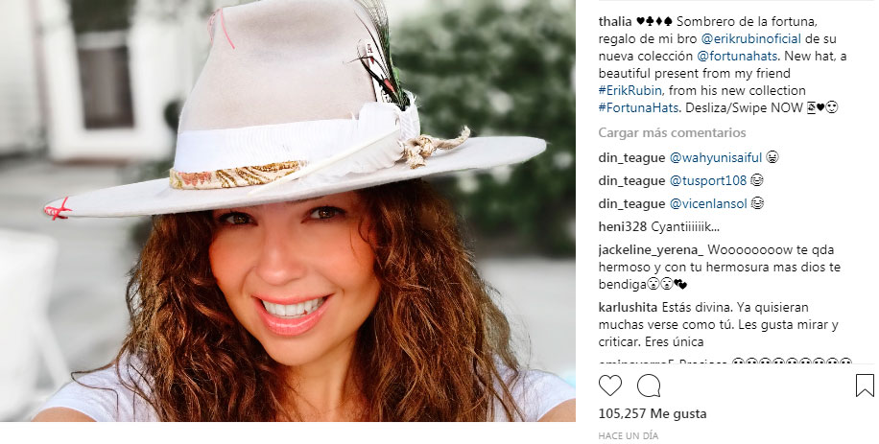
Task: Like the post with heart icon
Action: [610, 386]
